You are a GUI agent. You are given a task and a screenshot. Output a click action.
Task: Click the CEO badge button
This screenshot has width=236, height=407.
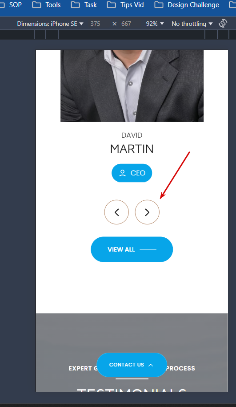(132, 173)
